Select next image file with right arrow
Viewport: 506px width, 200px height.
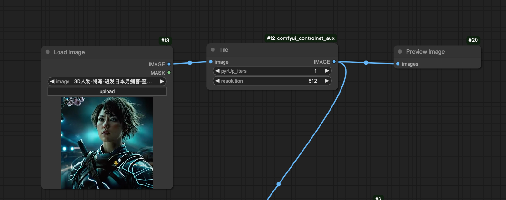point(162,82)
